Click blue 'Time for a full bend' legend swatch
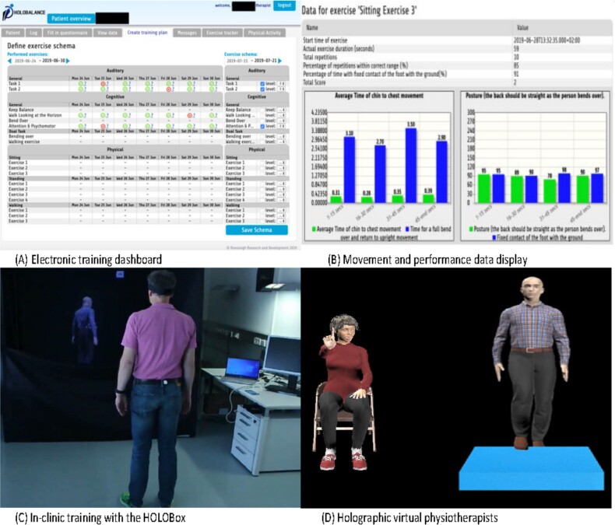Image resolution: width=615 pixels, height=525 pixels. click(407, 229)
